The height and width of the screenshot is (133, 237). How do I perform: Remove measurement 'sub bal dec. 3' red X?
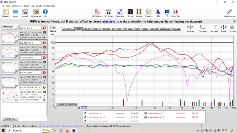pyautogui.click(x=44, y=28)
